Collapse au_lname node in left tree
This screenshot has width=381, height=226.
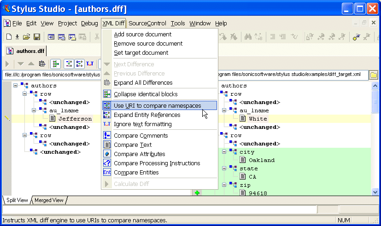35,110
